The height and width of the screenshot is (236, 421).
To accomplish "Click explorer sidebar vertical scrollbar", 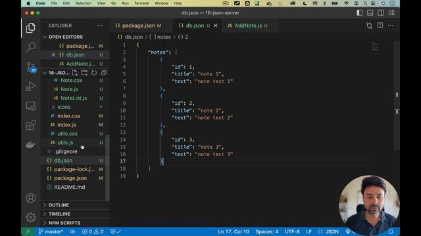I will pyautogui.click(x=107, y=168).
